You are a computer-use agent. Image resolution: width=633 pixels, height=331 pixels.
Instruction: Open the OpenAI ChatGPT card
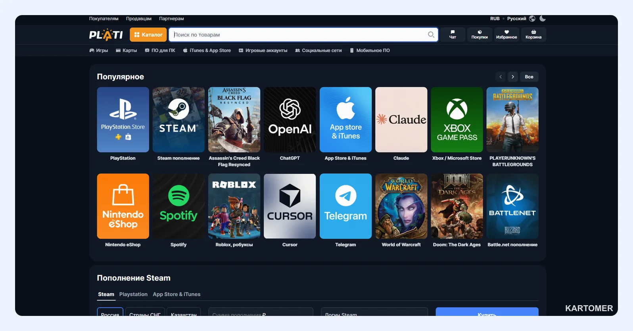point(290,119)
